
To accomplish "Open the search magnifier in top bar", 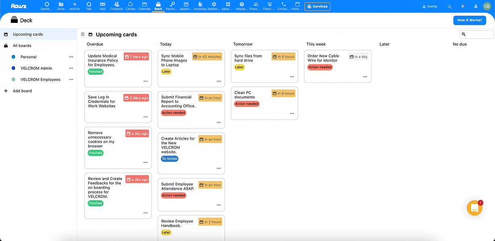I will tap(450, 6).
